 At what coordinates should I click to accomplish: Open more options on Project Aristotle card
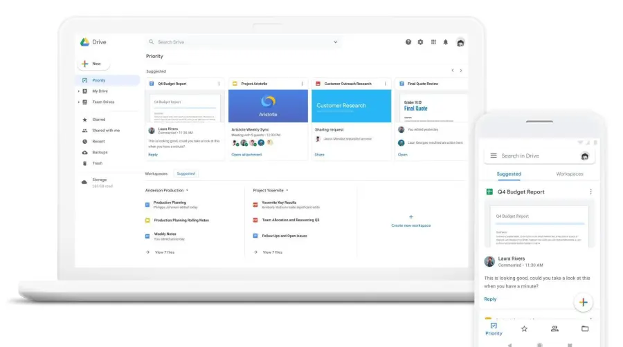point(303,84)
